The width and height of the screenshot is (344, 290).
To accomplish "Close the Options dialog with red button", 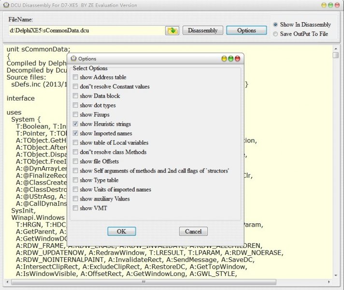I will click(x=237, y=58).
